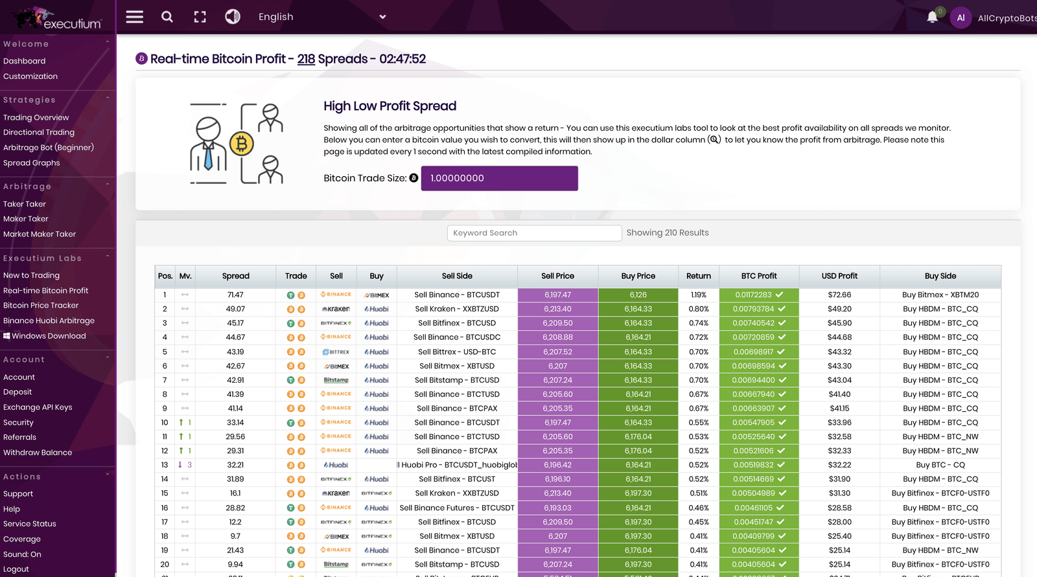Collapse the Arbitrage sidebar section
1037x577 pixels.
108,186
